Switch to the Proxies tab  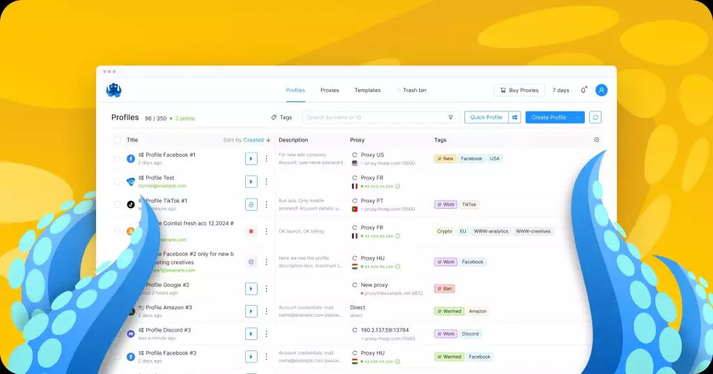(x=329, y=90)
